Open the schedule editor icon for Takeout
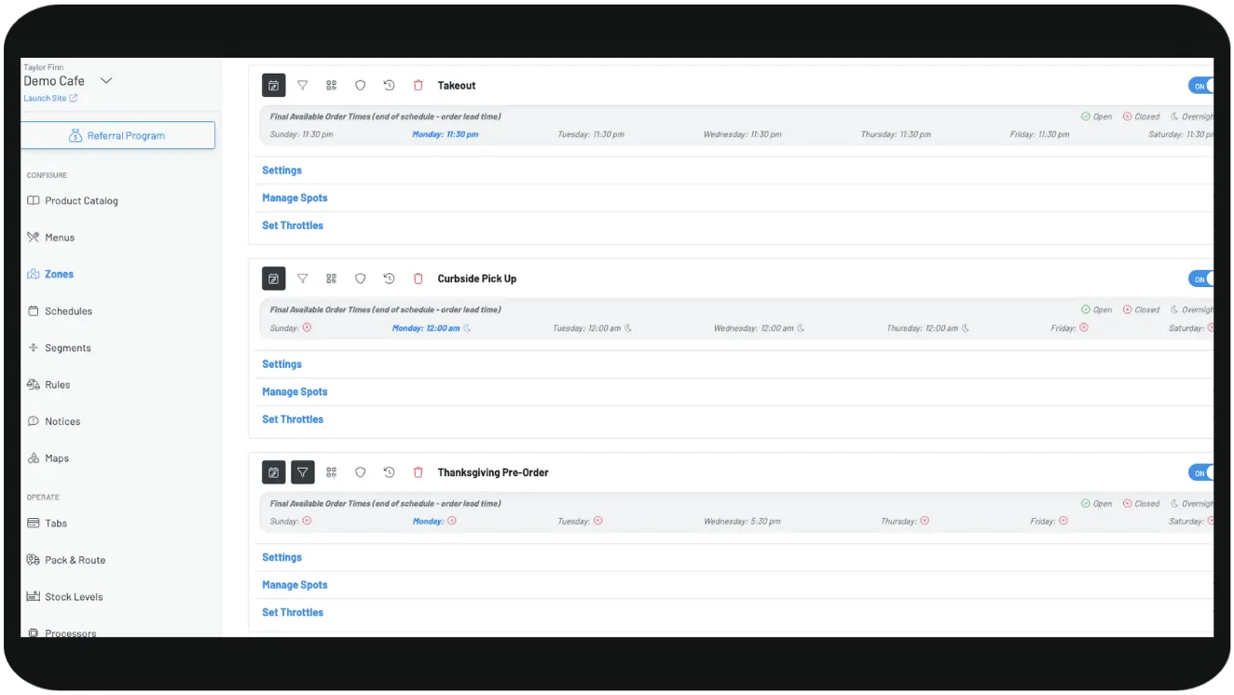Screen dimensions: 1234x695 click(x=274, y=85)
